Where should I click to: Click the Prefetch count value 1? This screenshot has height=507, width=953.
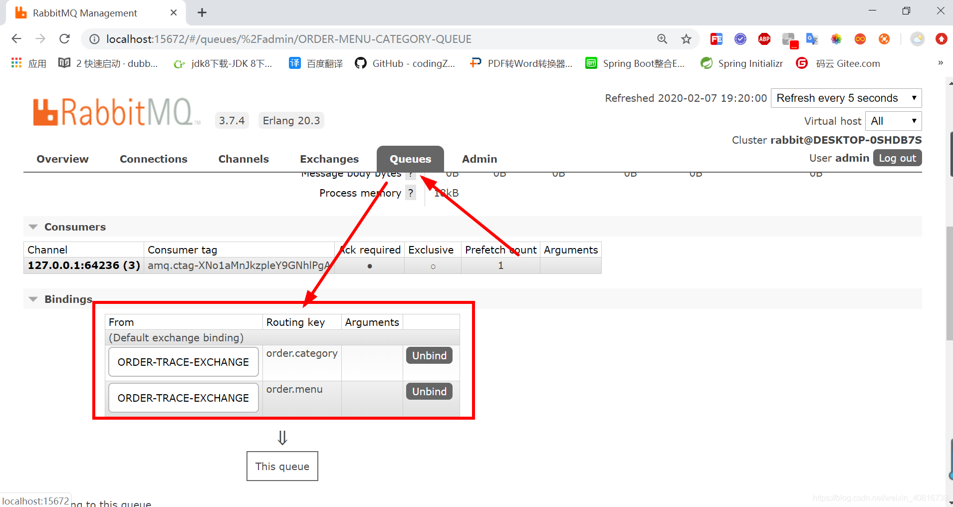coord(500,265)
